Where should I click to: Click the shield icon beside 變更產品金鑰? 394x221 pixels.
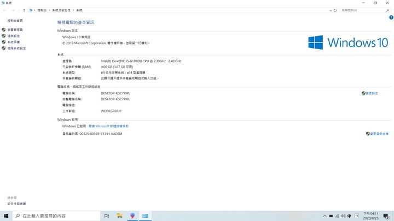(368, 134)
